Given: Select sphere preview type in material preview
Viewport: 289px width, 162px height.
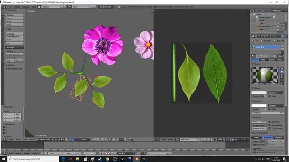Looking at the screenshot, I should [x=282, y=72].
